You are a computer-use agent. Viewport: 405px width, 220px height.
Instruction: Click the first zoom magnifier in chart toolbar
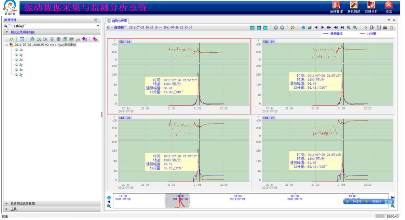[x=348, y=28]
